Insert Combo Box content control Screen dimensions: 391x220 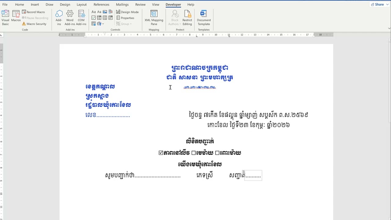99,18
